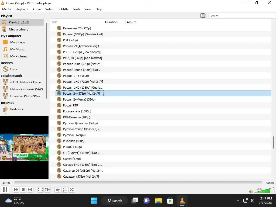Image resolution: width=276 pixels, height=207 pixels.
Task: Open Task View on taskbar
Action: (135, 201)
